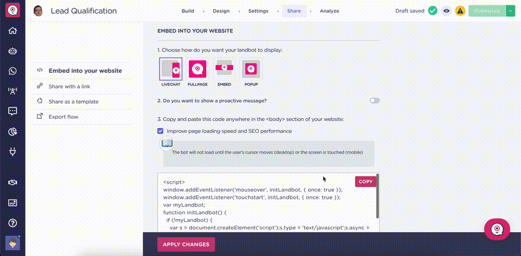Open the broadcast antenna icon
Viewport: 521px width, 256px height.
[12, 91]
